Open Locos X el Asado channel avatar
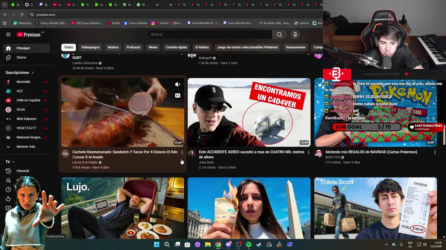The height and width of the screenshot is (250, 446). click(66, 154)
